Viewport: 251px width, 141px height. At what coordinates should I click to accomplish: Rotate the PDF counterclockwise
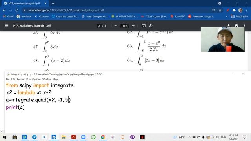tap(151, 26)
